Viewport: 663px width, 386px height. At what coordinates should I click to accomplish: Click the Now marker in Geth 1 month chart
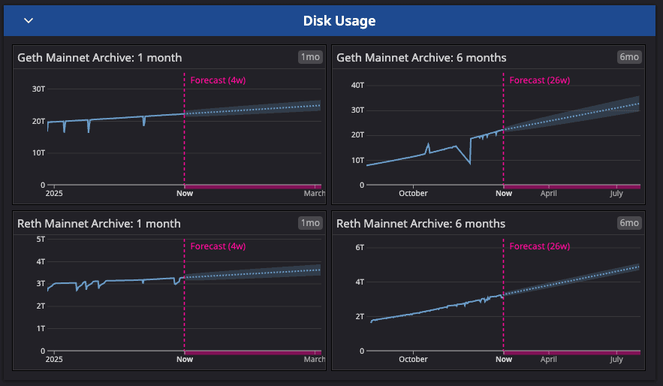tap(185, 193)
